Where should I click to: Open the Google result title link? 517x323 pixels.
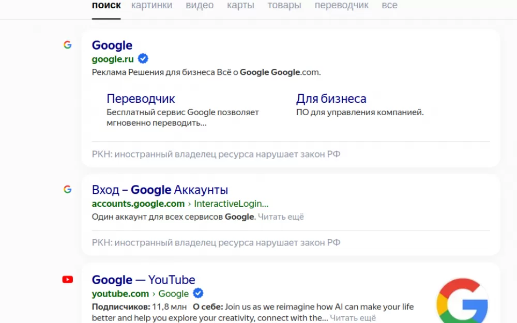pyautogui.click(x=112, y=45)
